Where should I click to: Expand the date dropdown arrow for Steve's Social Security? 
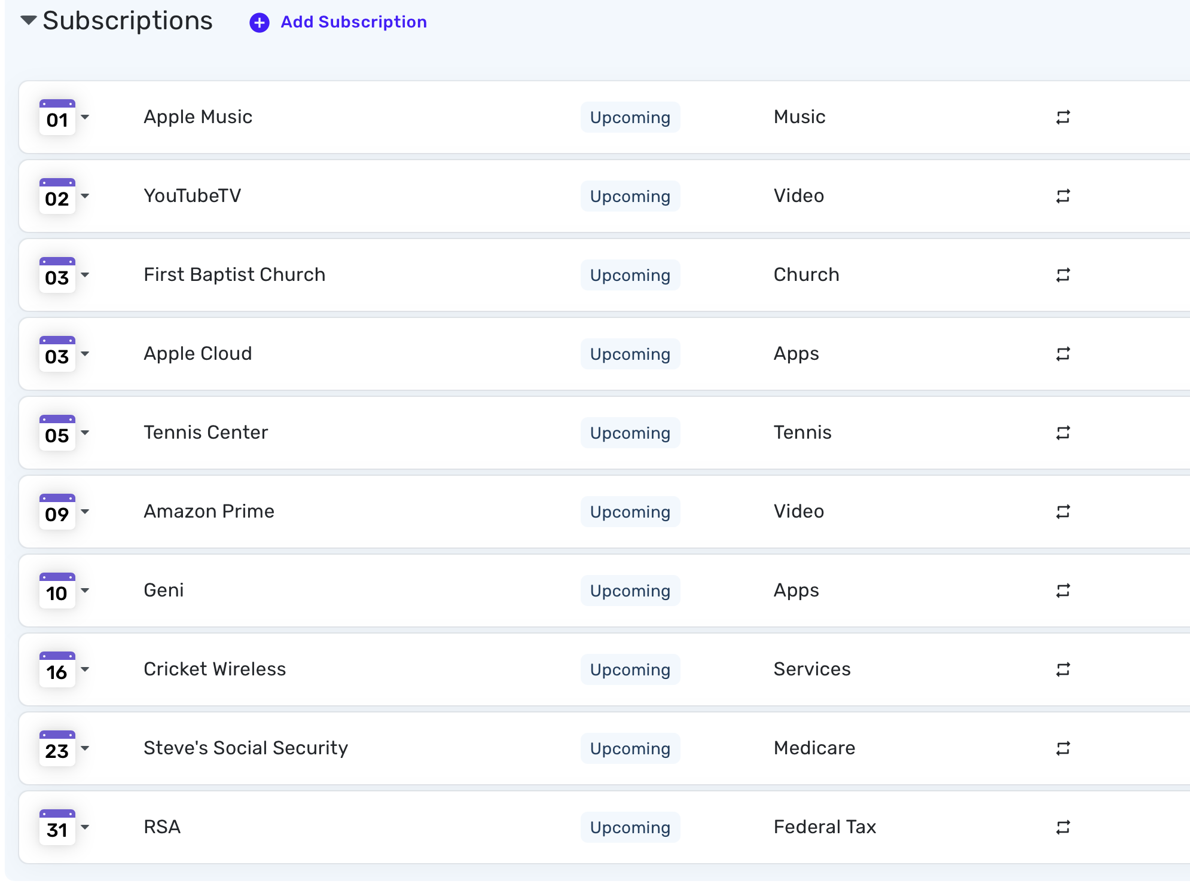pos(85,748)
